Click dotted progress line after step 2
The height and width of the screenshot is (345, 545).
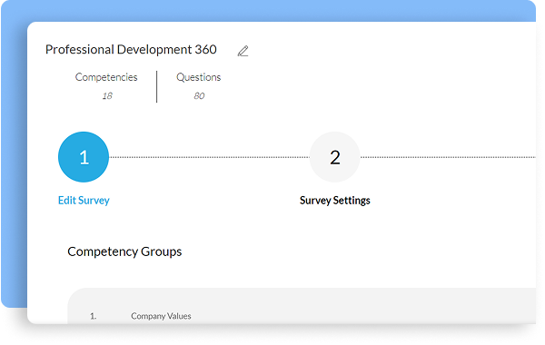(x=448, y=157)
